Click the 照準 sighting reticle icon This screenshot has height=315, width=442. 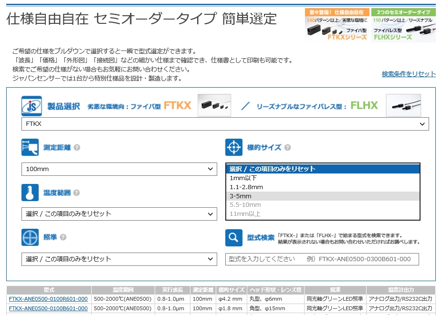click(x=30, y=237)
